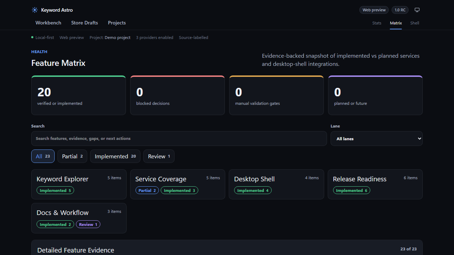The image size is (454, 255).
Task: Click the 0 blocked decisions card
Action: coord(177,95)
